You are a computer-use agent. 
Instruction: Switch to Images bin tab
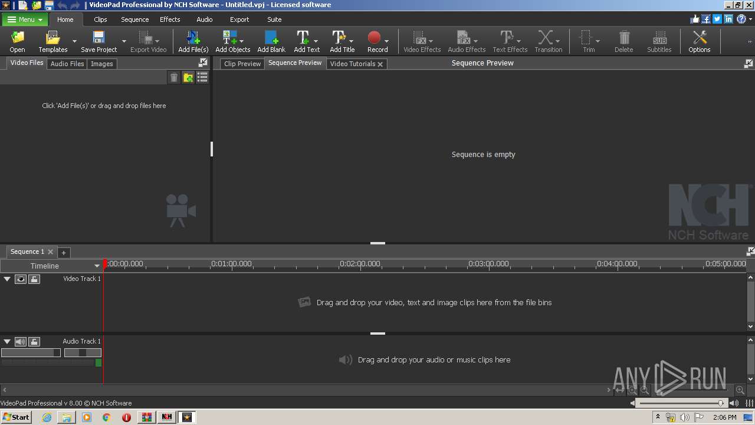(x=101, y=64)
